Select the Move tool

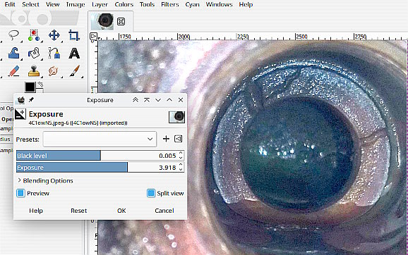(54, 35)
